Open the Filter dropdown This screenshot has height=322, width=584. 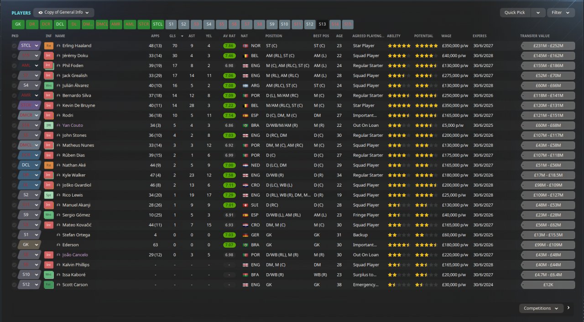[x=561, y=13]
